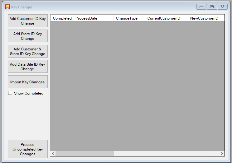The height and width of the screenshot is (163, 232).
Task: Minimize the Key Changes window
Action: point(201,7)
